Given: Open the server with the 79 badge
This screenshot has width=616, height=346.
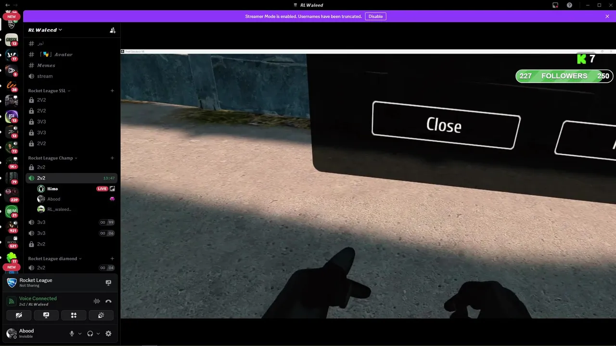Looking at the screenshot, I should click(x=12, y=177).
